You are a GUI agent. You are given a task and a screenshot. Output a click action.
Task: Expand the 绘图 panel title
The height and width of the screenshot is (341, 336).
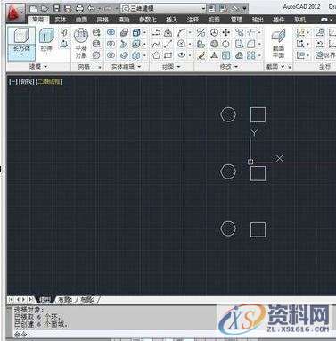point(171,67)
